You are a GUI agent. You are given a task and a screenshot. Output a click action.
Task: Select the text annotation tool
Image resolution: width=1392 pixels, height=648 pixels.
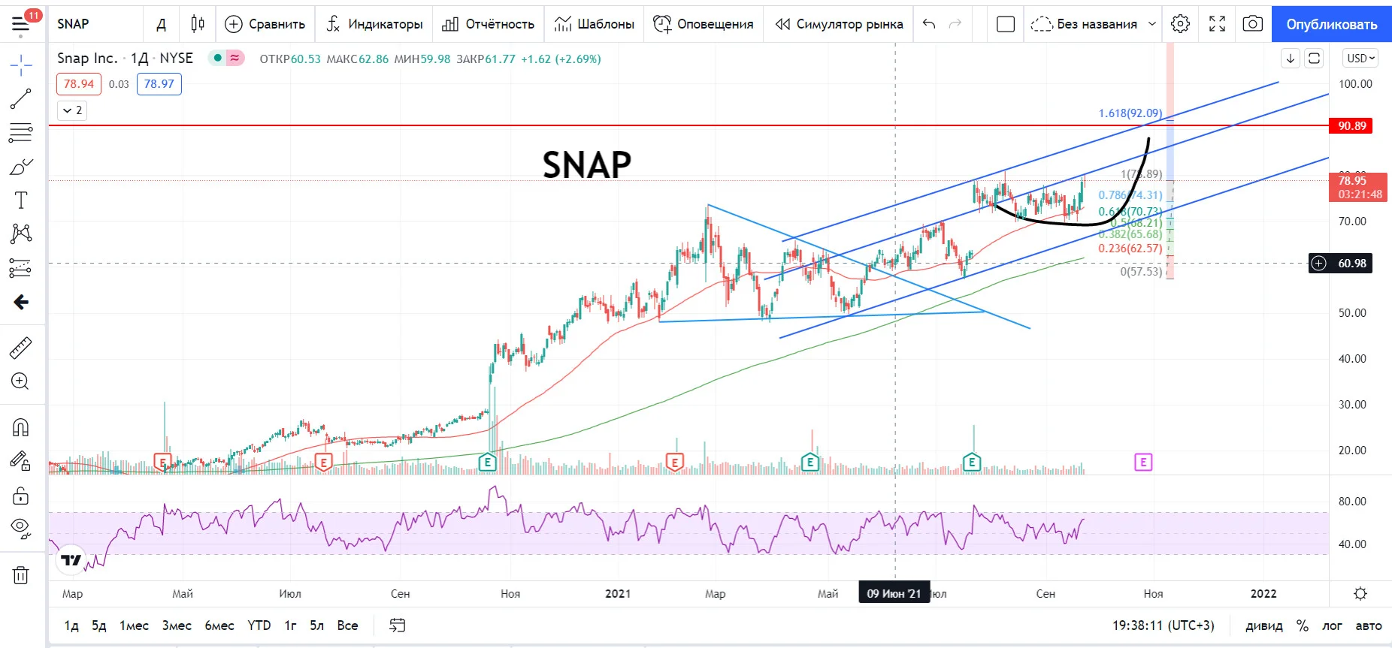click(21, 200)
